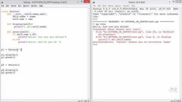182x102 pixels.
Task: Click the 'class Person:' line in editor
Action: pos(11,11)
